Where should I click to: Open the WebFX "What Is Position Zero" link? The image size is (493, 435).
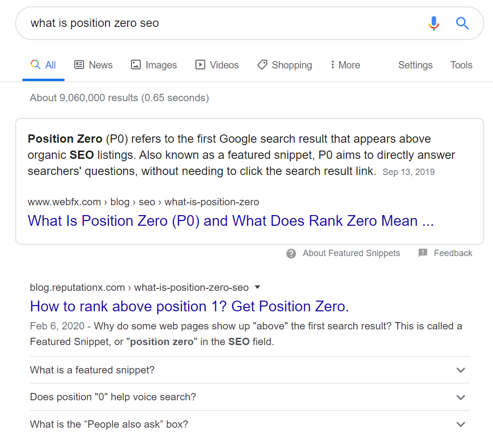point(231,221)
